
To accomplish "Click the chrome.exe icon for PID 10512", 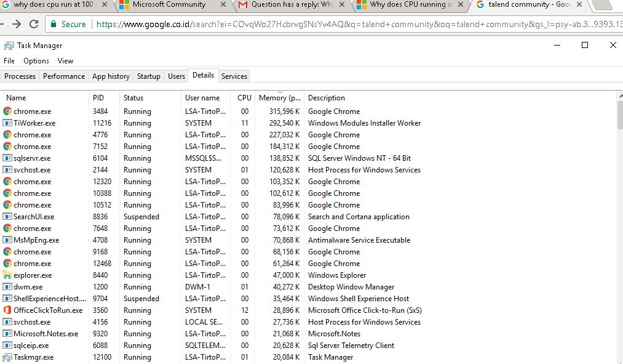I will pos(7,205).
